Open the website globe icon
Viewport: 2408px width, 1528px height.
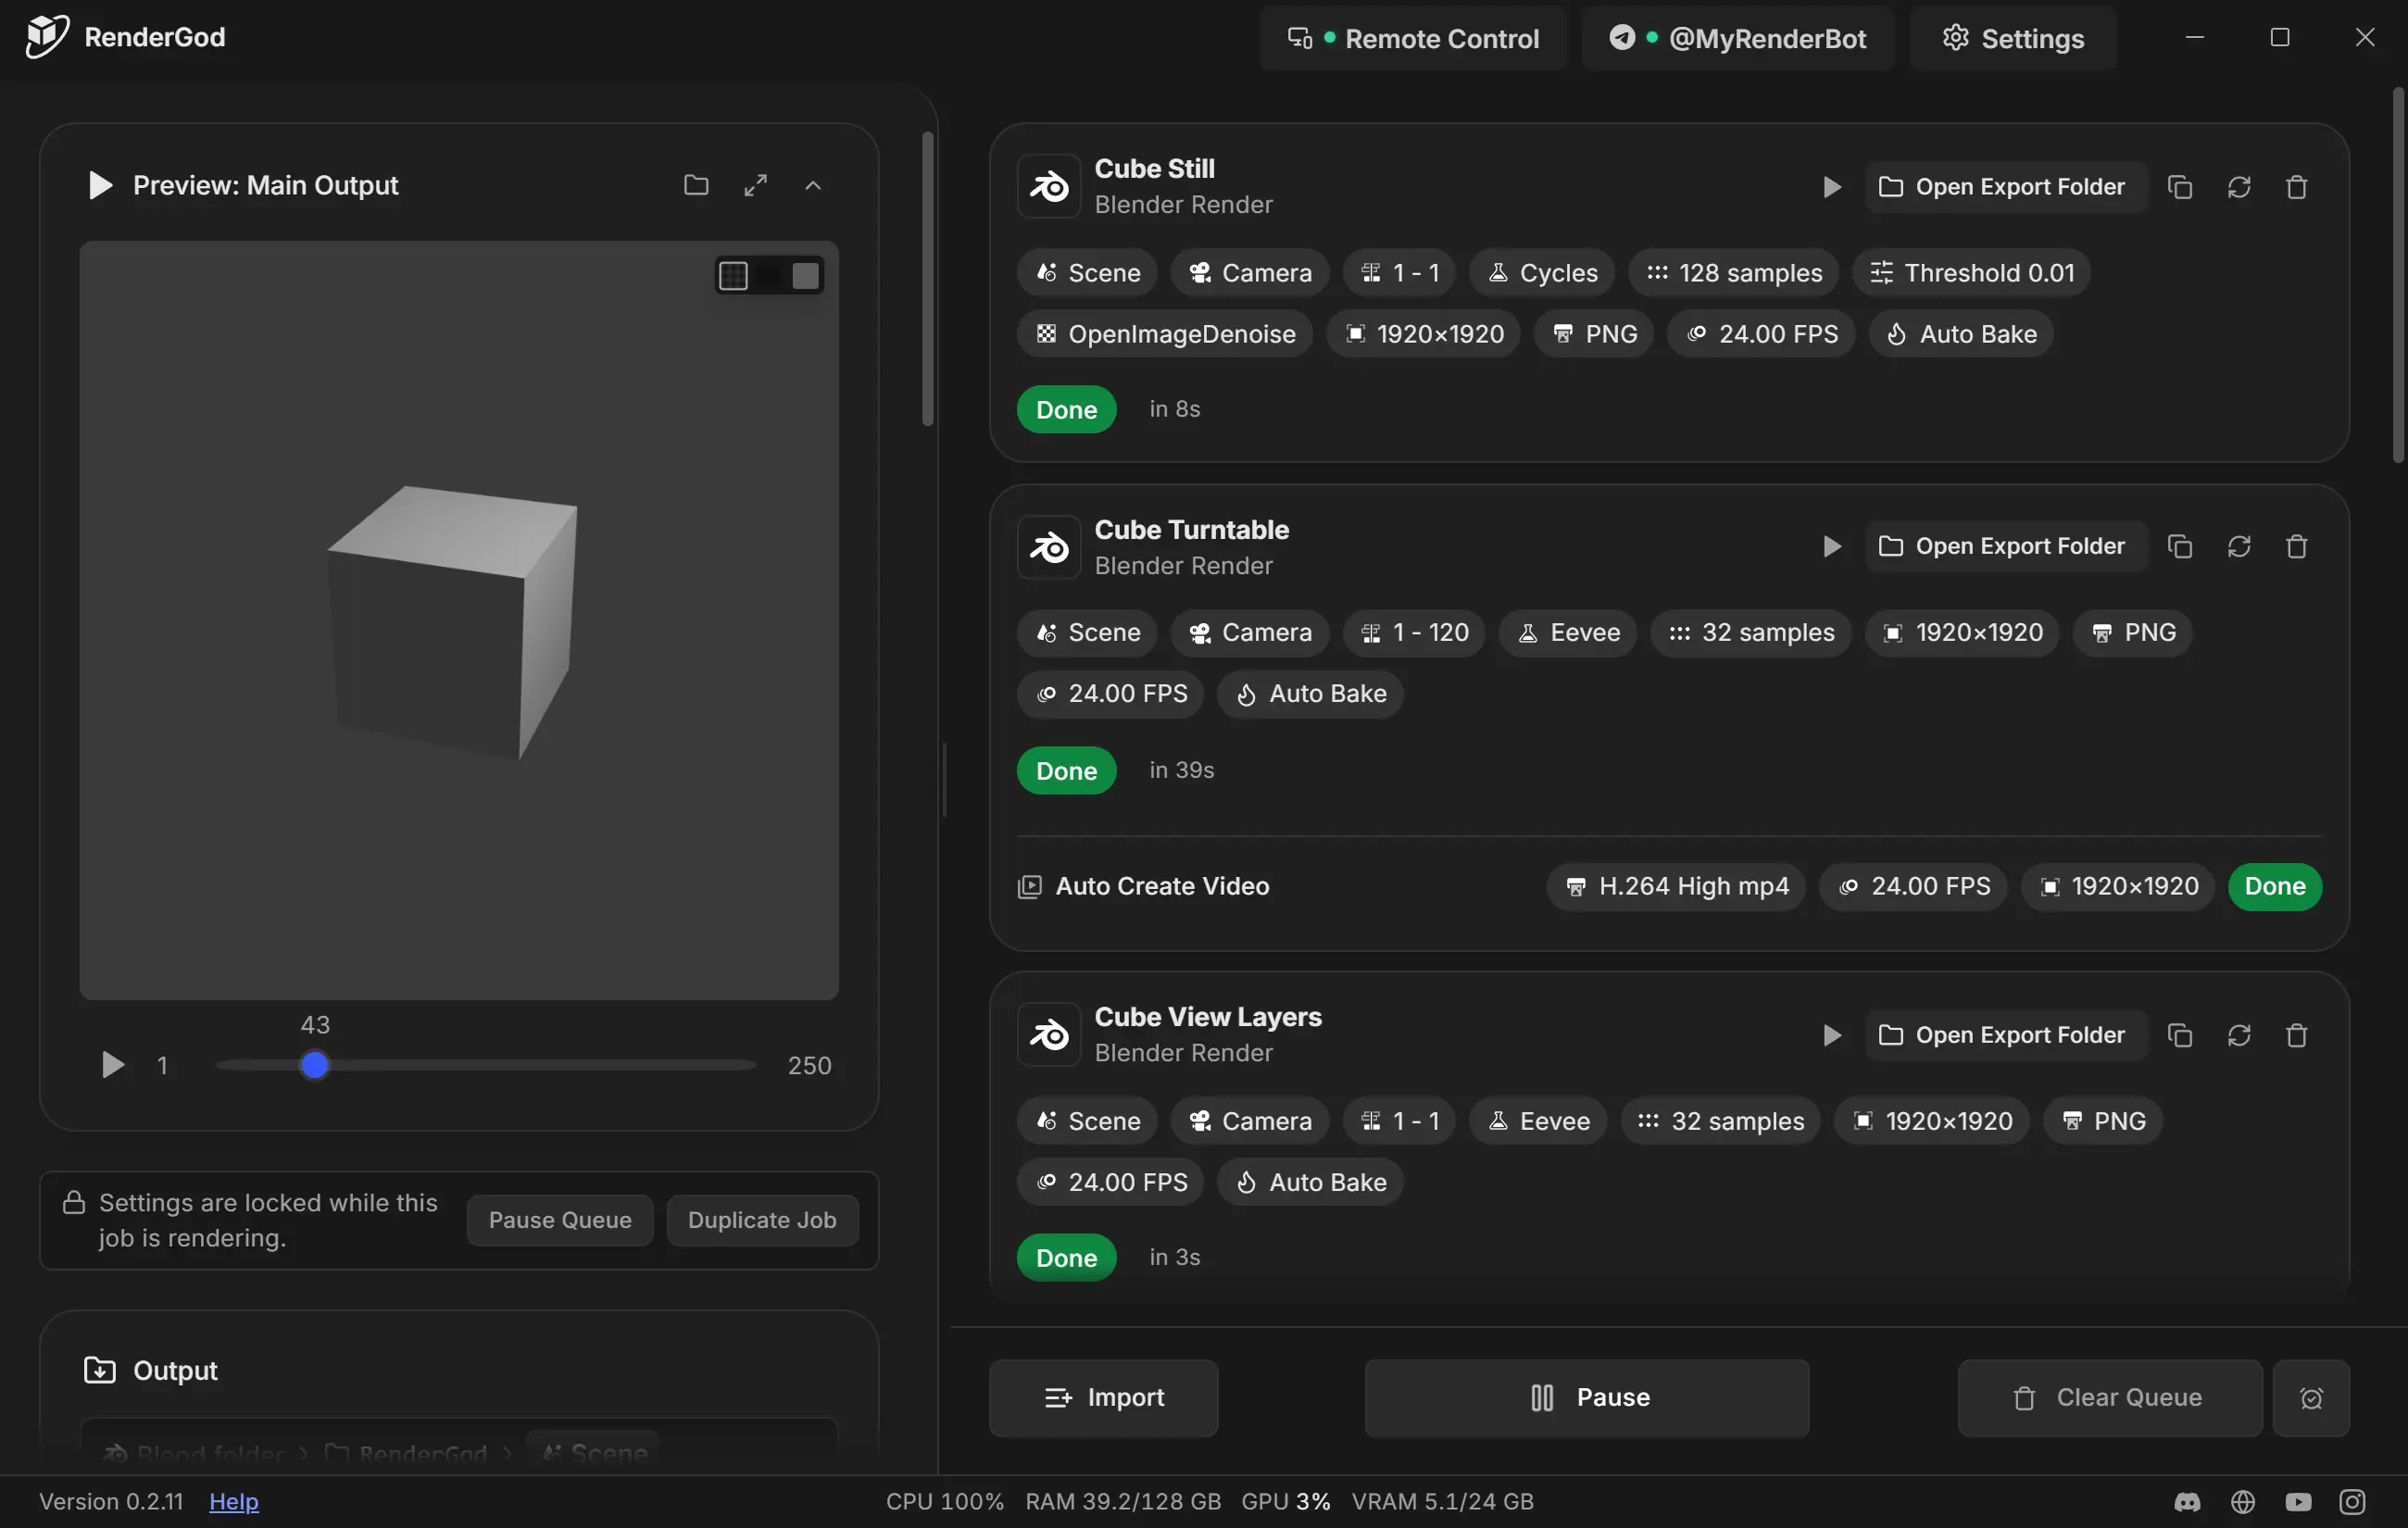[x=2243, y=1501]
